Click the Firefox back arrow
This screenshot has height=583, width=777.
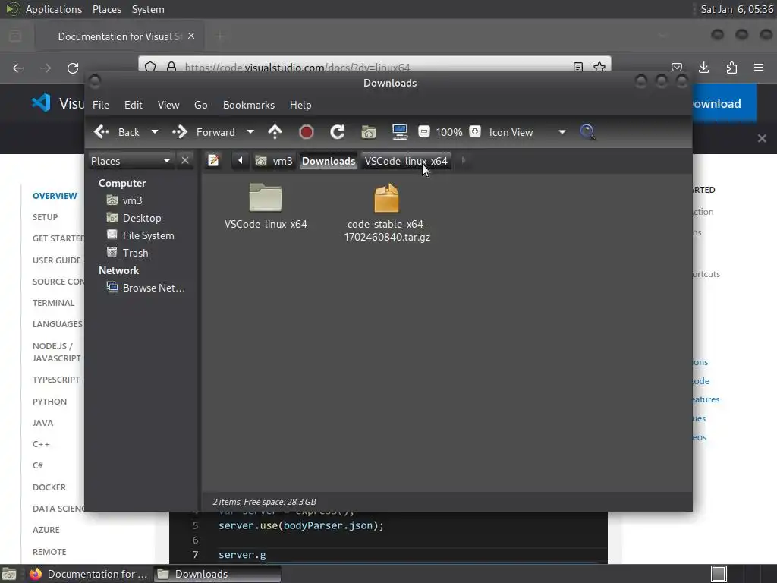18,68
